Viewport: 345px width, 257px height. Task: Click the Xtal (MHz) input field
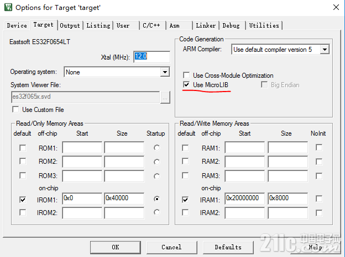[x=152, y=57]
